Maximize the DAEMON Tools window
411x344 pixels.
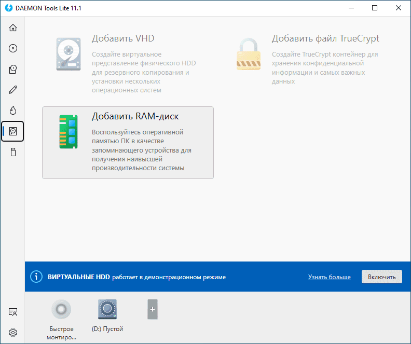[x=375, y=8]
